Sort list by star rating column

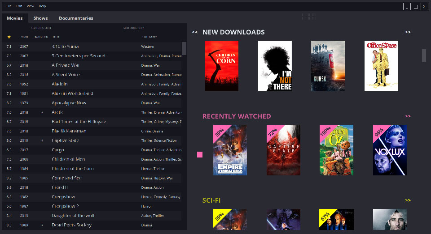click(x=9, y=37)
